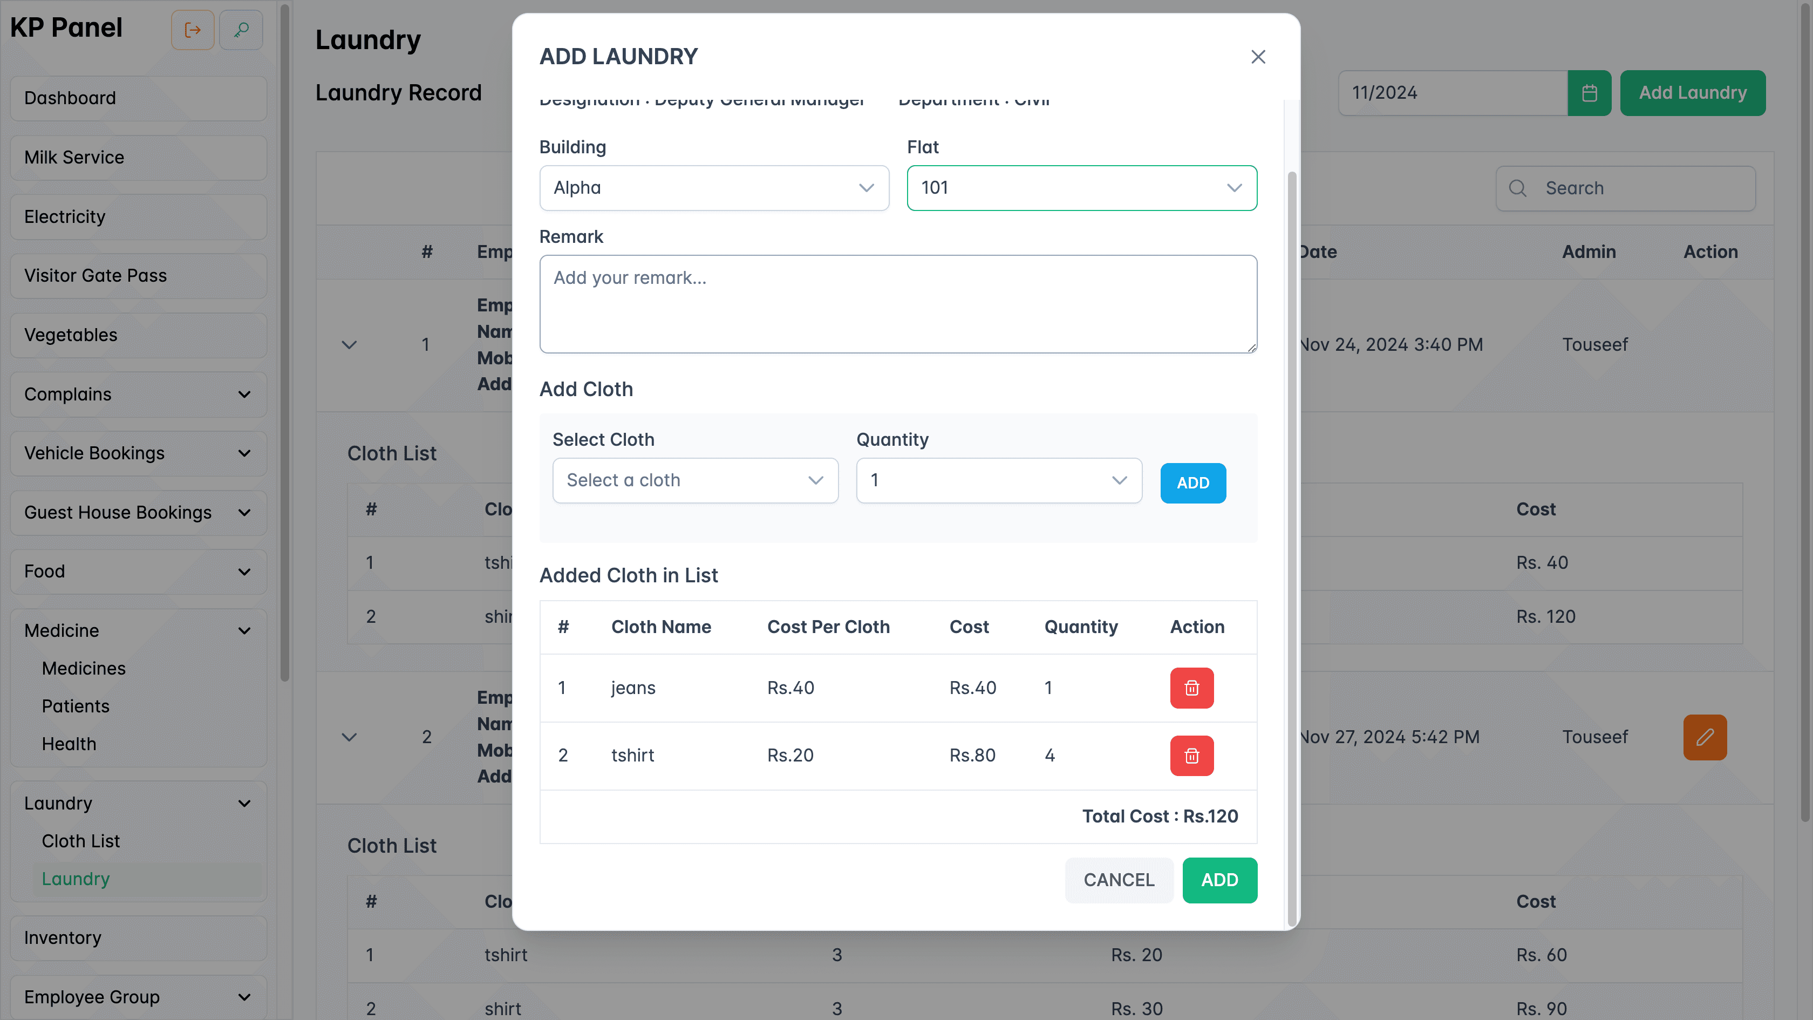This screenshot has height=1020, width=1813.
Task: Click the orange edit pencil icon on the record row
Action: coord(1705,737)
